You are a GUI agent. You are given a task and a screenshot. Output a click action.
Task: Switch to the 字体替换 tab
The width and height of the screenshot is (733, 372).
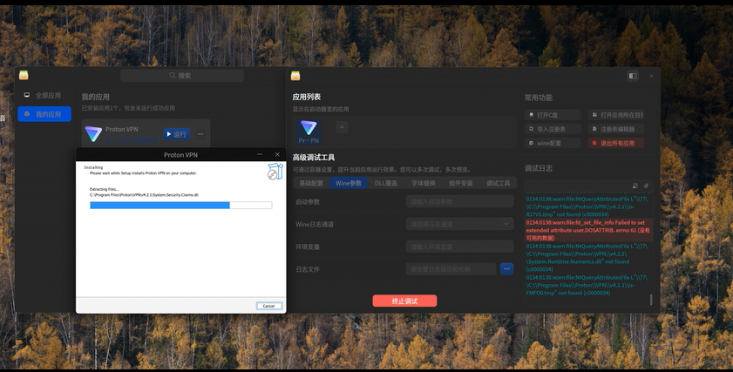(423, 183)
